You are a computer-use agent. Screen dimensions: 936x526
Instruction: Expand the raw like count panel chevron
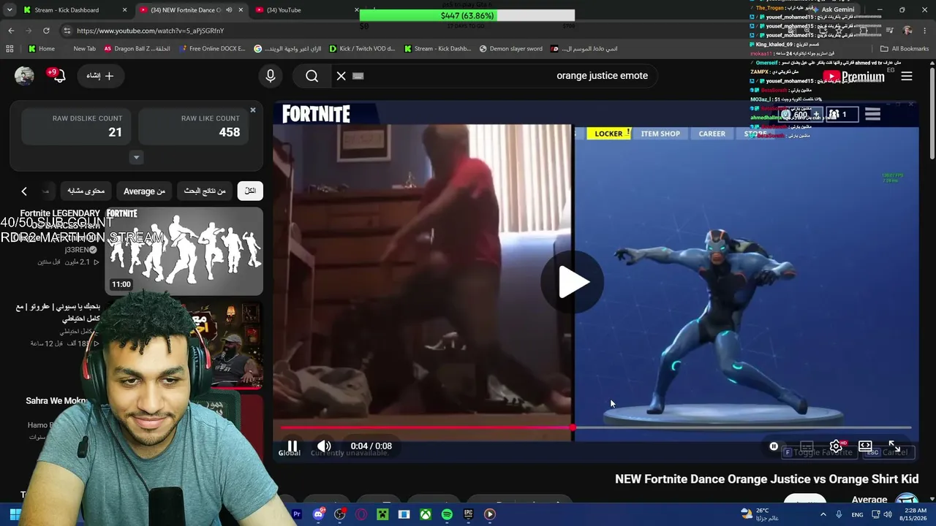point(136,157)
